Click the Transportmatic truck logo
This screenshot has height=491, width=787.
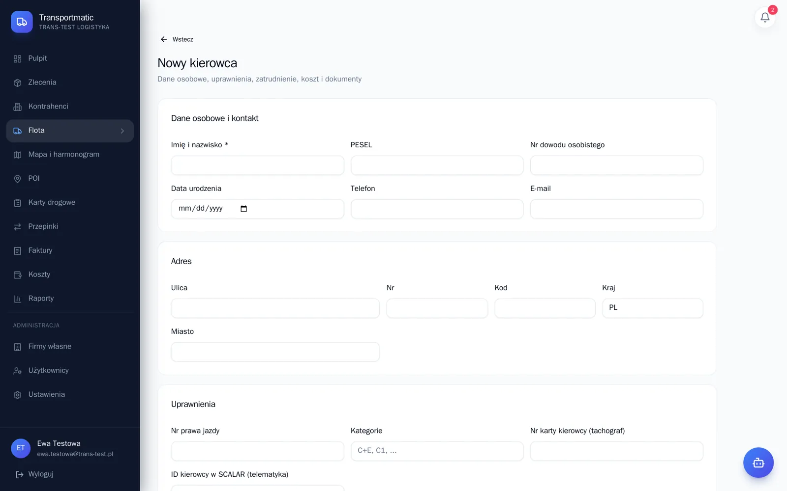22,22
